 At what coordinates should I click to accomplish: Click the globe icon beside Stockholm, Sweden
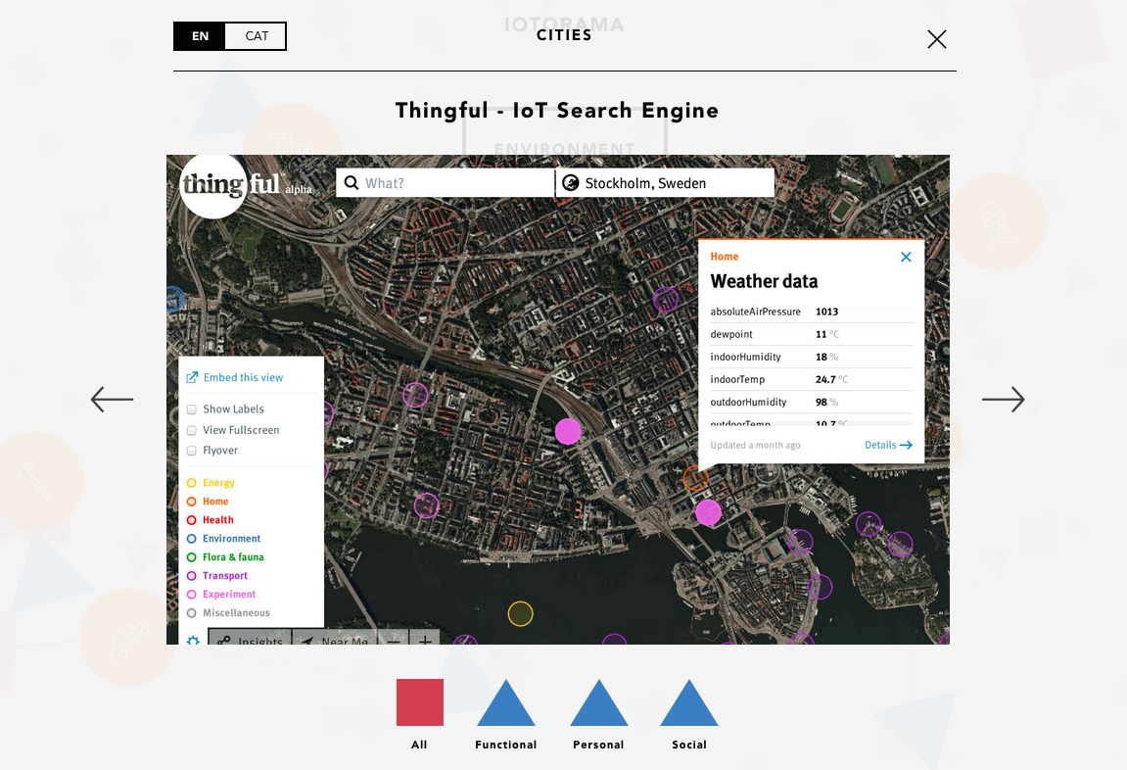(570, 183)
